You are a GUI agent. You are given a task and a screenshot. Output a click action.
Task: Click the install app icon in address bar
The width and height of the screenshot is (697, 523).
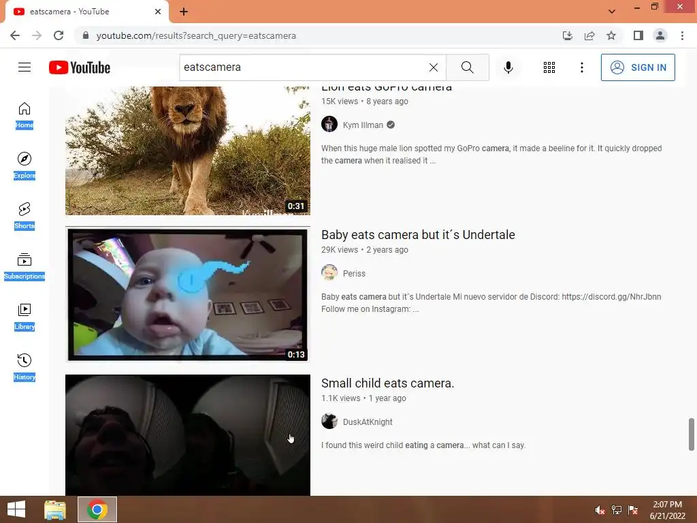tap(568, 35)
